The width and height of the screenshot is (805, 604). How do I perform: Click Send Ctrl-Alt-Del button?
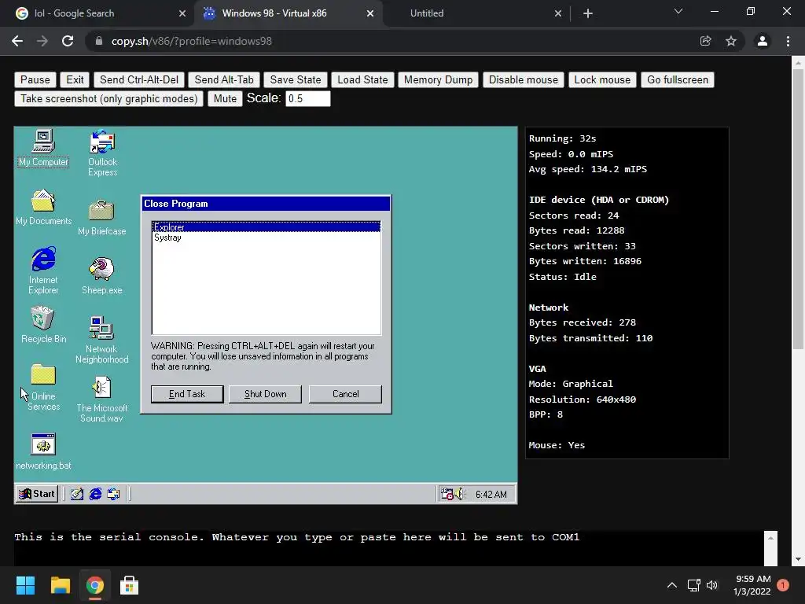click(139, 79)
